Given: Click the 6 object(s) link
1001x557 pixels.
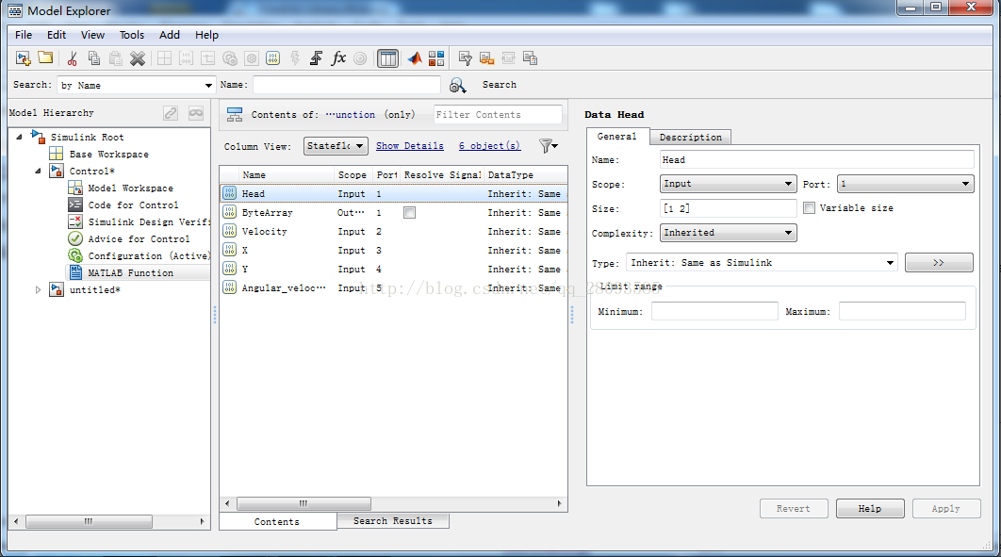Looking at the screenshot, I should click(489, 146).
